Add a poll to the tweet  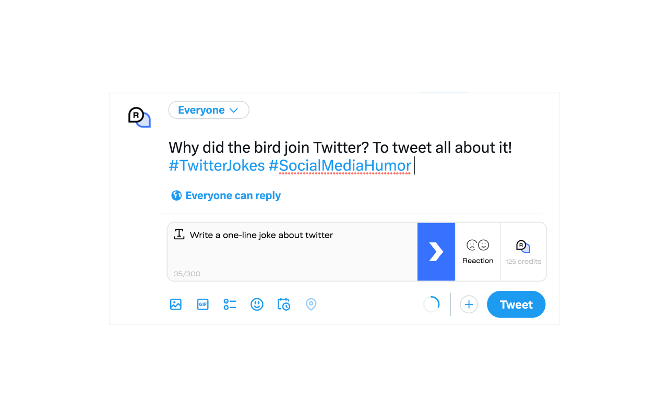(x=230, y=304)
